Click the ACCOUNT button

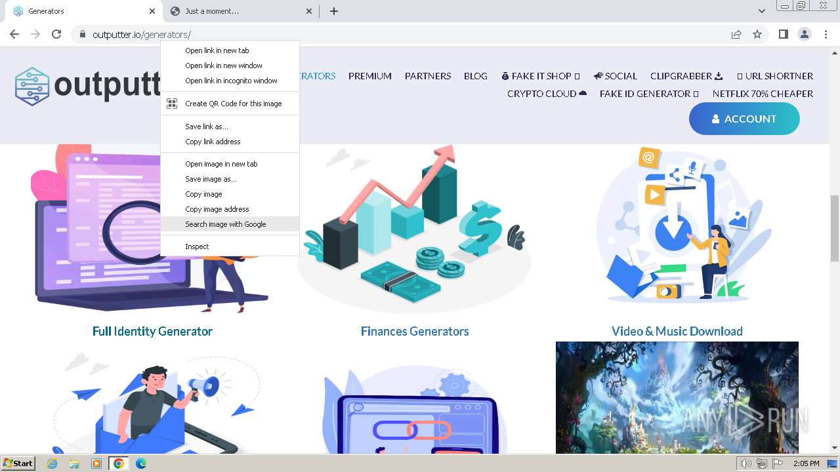(x=744, y=119)
